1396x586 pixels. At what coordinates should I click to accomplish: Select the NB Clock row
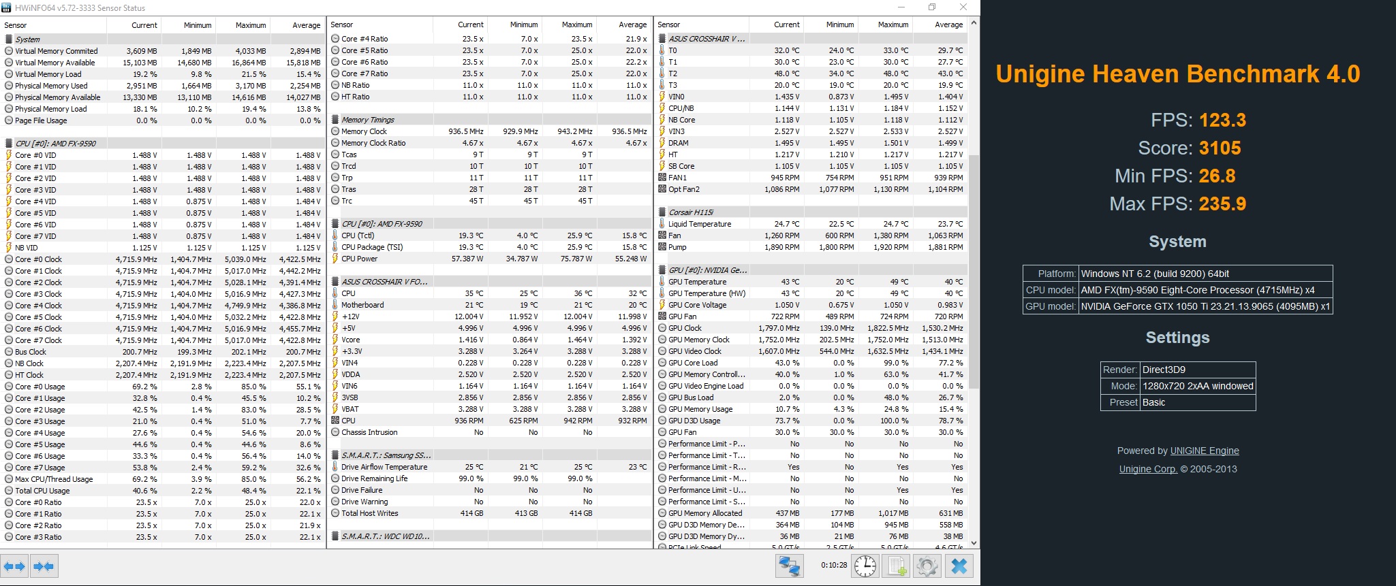162,363
